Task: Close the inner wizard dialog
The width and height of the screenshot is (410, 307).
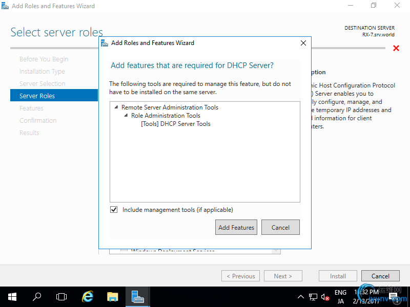Action: tap(303, 43)
